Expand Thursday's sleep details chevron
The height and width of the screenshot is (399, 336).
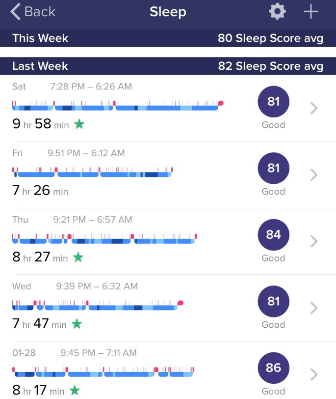[x=314, y=241]
